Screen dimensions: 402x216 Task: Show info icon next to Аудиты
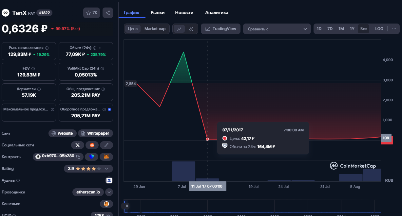[x=18, y=180]
